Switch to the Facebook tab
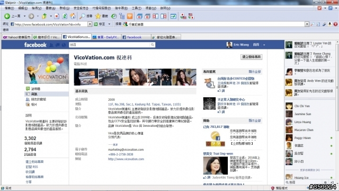Viewport: 339px width, 191px height. click(136, 37)
